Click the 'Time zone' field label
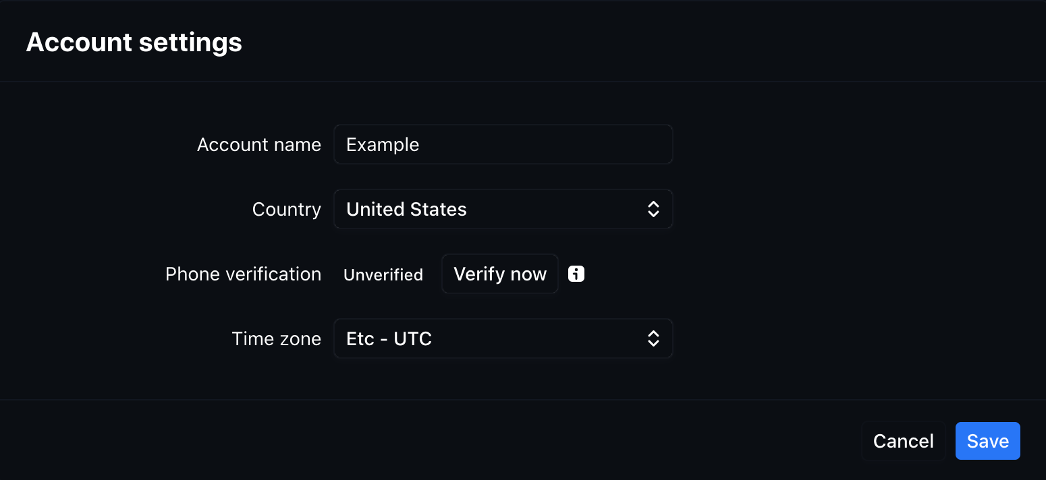 276,338
